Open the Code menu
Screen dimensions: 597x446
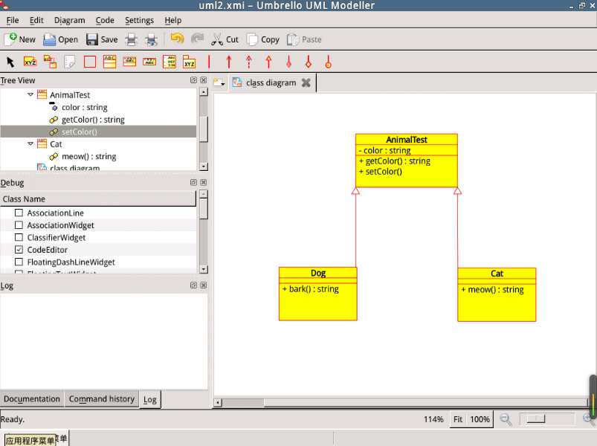point(105,20)
